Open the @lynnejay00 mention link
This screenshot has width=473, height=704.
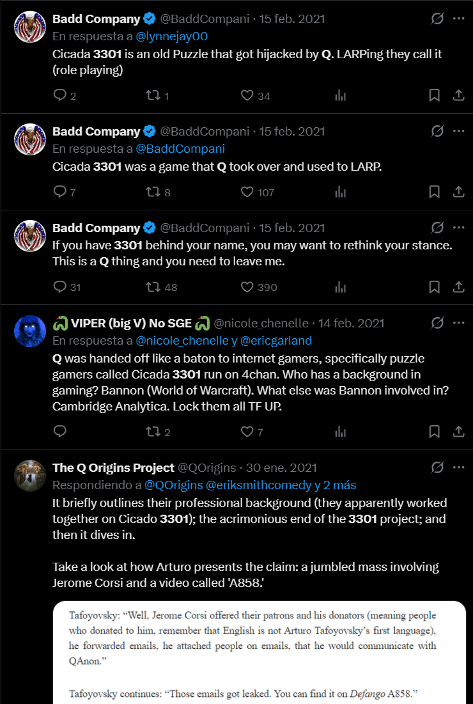[x=171, y=36]
